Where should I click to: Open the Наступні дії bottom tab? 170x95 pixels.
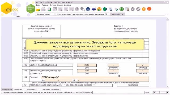click(x=7, y=89)
